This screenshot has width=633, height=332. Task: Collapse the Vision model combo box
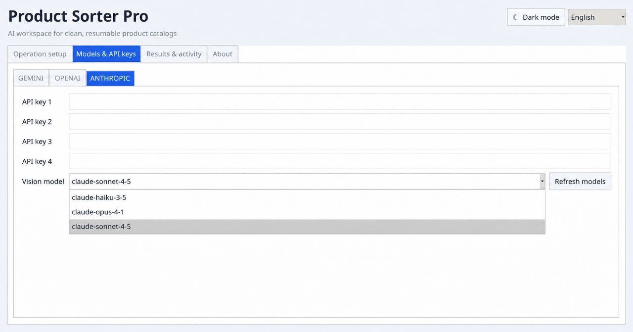[x=307, y=181]
